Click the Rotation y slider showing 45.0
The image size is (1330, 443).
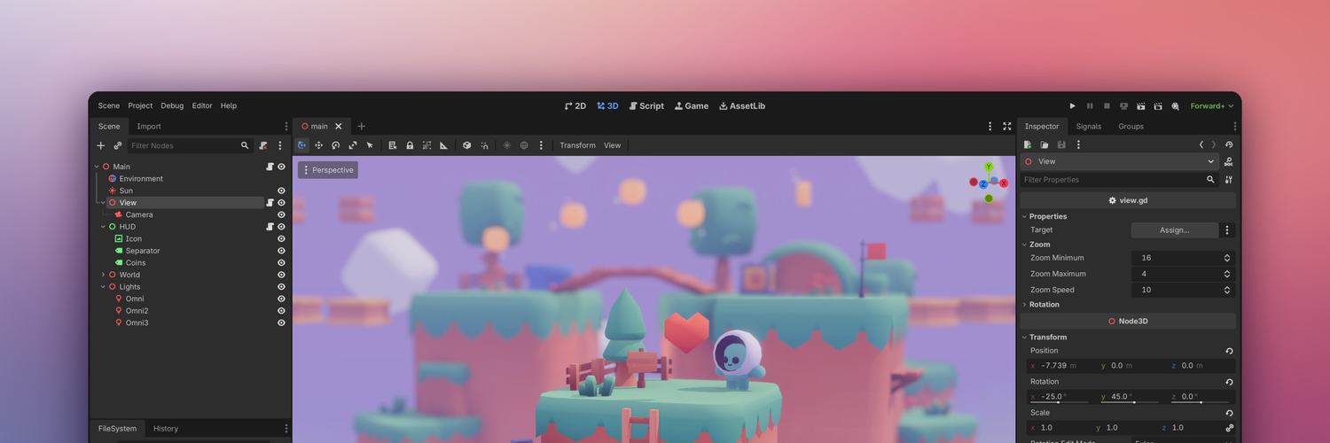[x=1130, y=397]
